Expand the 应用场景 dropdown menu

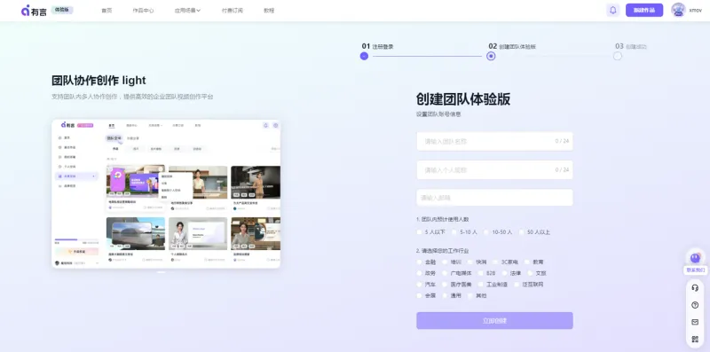[187, 11]
